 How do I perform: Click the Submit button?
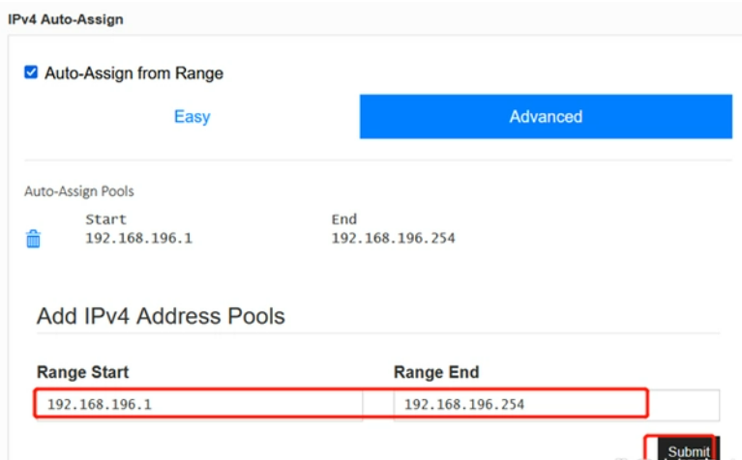coord(689,449)
